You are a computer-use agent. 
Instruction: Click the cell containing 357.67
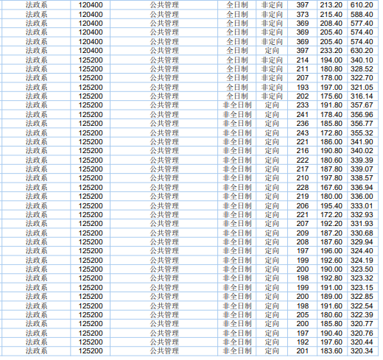coord(362,105)
